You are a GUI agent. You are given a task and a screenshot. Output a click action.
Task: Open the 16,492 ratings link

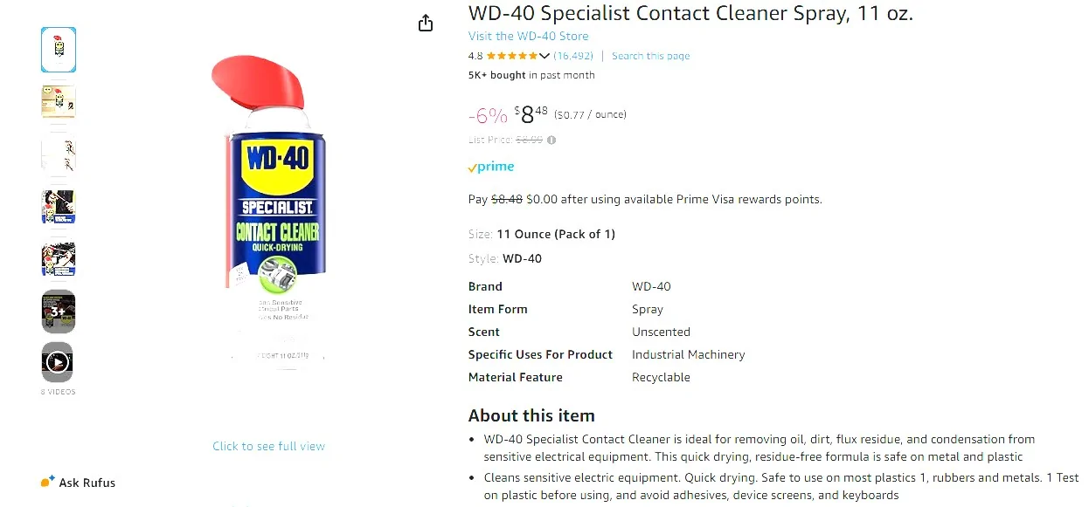pos(573,55)
